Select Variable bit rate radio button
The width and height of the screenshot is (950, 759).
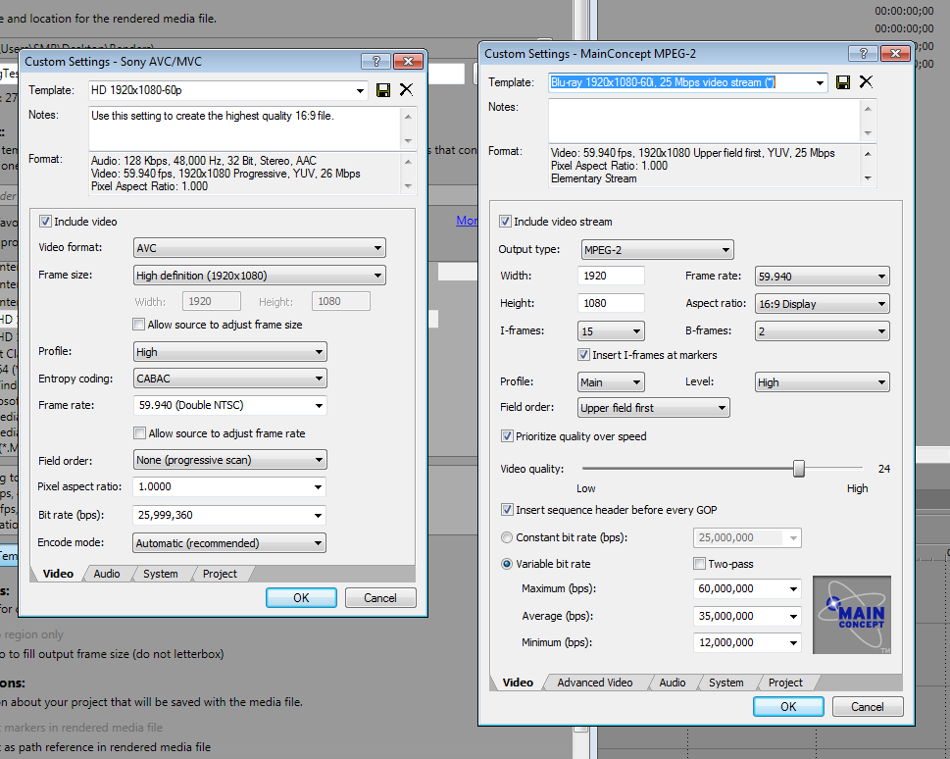pyautogui.click(x=507, y=564)
